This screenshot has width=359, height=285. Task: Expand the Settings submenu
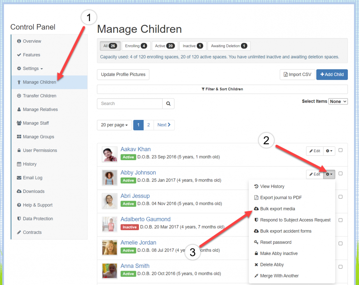pos(50,69)
